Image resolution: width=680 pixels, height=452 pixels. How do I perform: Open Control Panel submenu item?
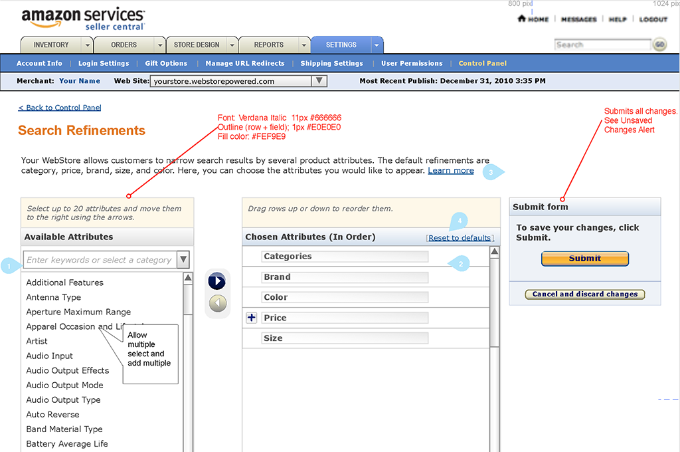(483, 63)
